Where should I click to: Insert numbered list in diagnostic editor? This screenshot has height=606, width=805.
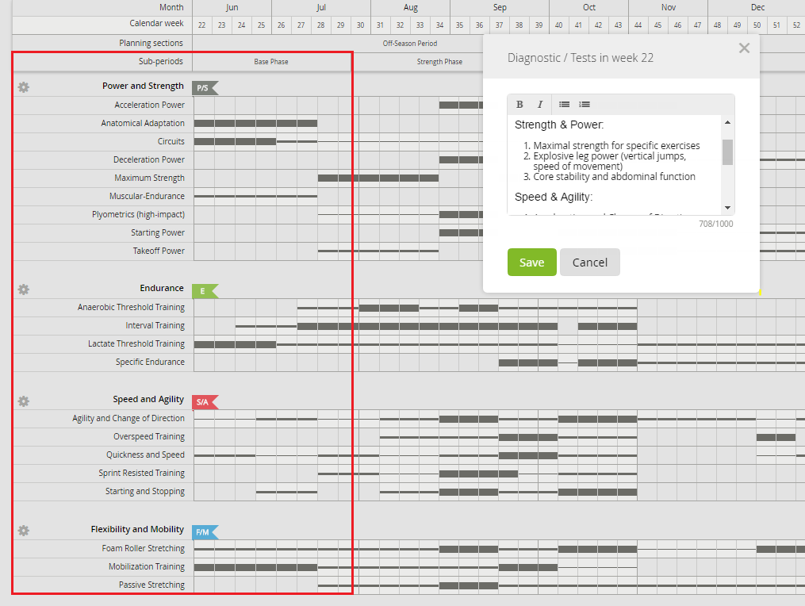[585, 104]
